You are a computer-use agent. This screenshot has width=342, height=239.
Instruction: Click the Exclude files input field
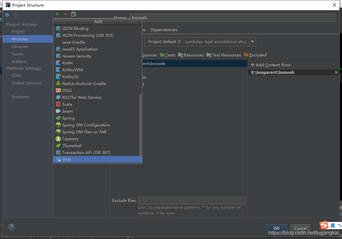[x=192, y=201]
